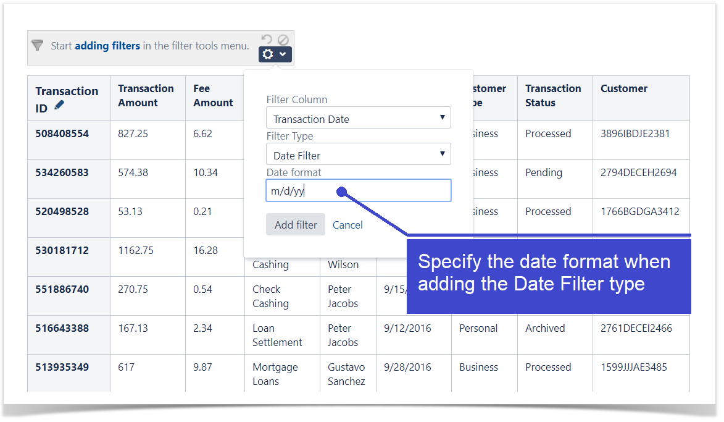This screenshot has width=724, height=422.
Task: Select transaction ID 508408554 cell
Action: [x=62, y=133]
